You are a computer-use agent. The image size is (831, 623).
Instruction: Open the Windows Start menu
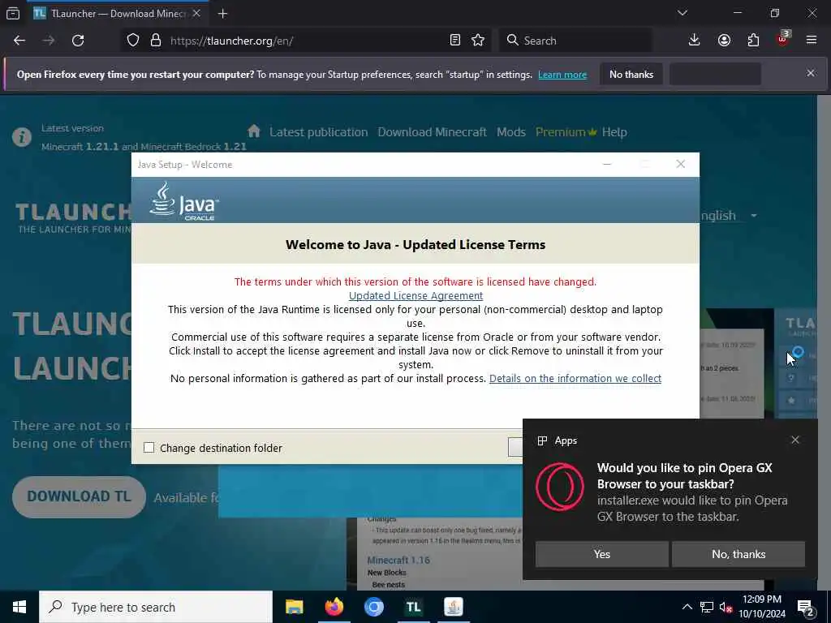[19, 607]
